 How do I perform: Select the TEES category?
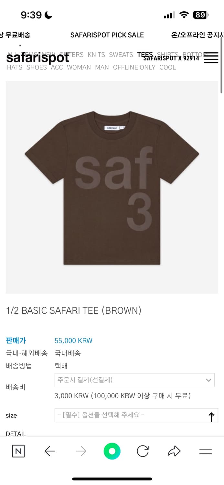tap(145, 55)
